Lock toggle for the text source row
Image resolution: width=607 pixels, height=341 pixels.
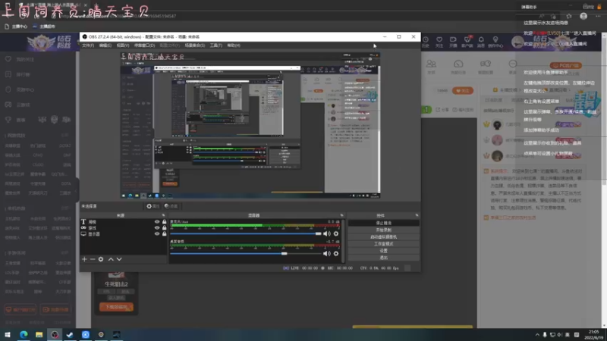point(165,222)
